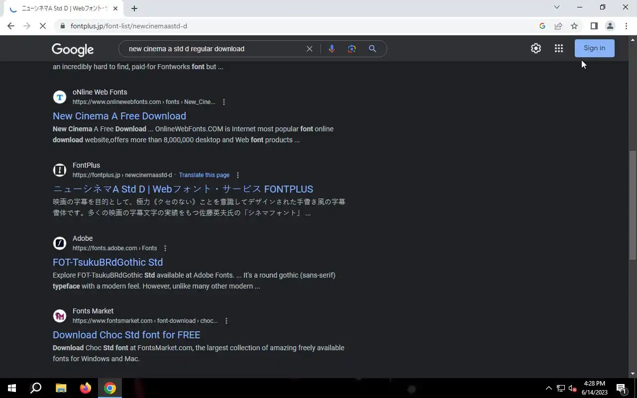Toggle the Chrome side panel
The height and width of the screenshot is (398, 637).
[594, 26]
